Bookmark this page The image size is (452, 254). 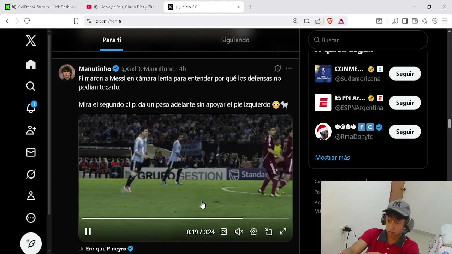point(76,21)
